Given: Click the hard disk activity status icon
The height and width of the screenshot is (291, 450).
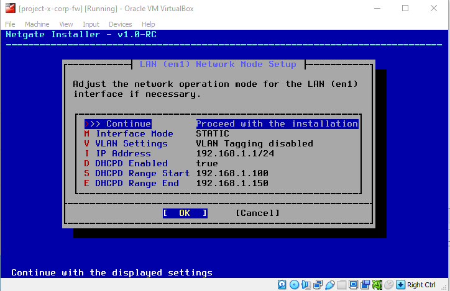Looking at the screenshot, I should 282,285.
